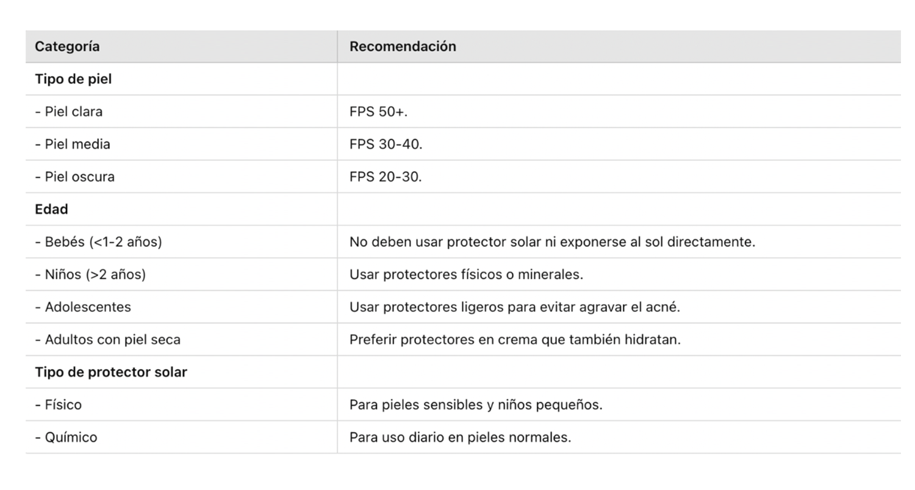Select the acné recommendation text

(514, 307)
